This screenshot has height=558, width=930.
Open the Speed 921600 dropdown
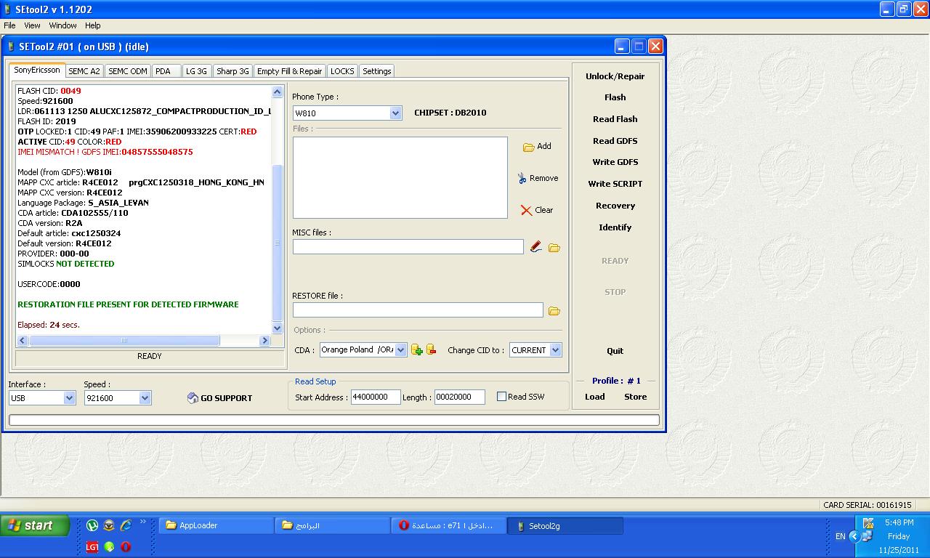(x=145, y=397)
